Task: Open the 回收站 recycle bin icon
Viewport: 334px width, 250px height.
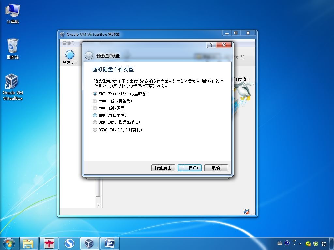Action: click(x=13, y=49)
